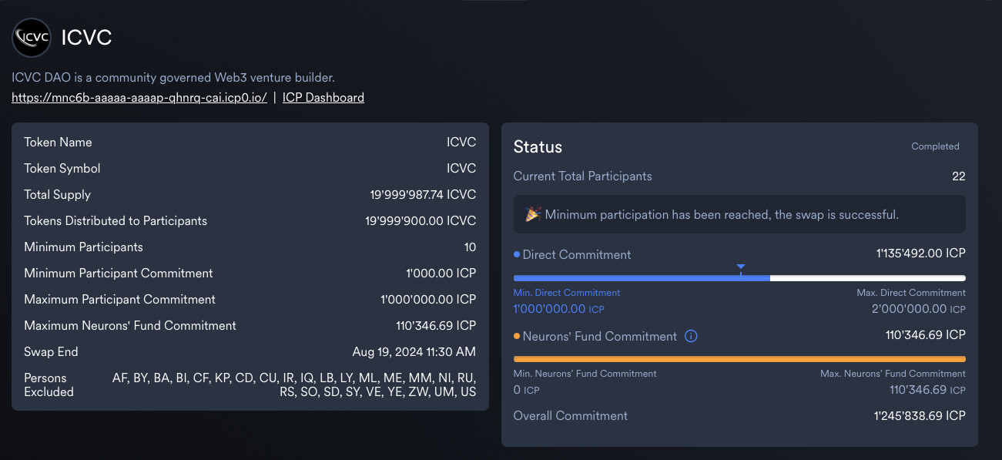Click the ICVC page title heading
The height and width of the screenshot is (460, 1002).
[86, 38]
